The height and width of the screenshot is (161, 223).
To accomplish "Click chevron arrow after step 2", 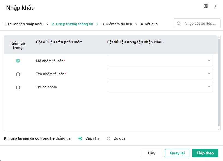I will (97, 24).
